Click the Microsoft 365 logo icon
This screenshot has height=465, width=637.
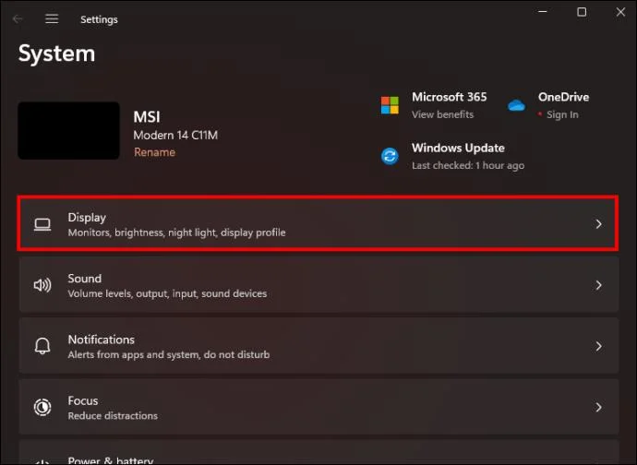[x=390, y=105]
